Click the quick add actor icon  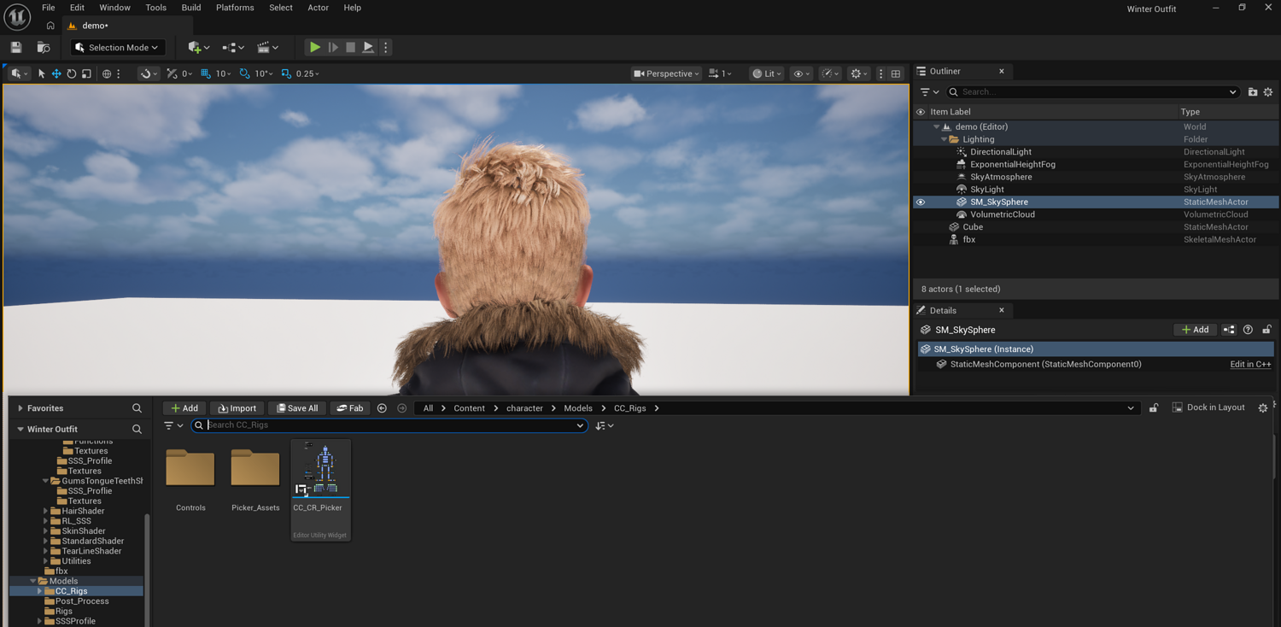(x=198, y=48)
